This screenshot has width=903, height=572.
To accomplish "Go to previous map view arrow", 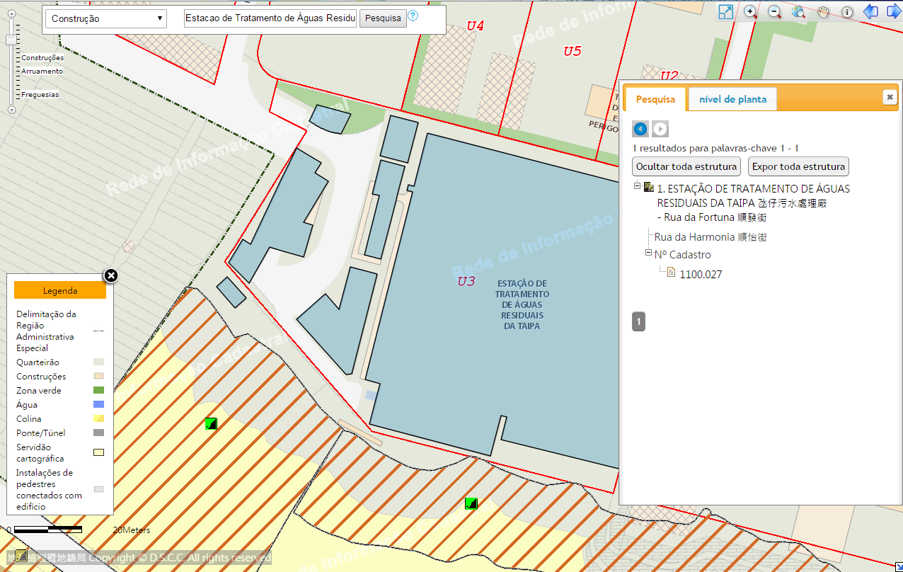I will click(870, 12).
